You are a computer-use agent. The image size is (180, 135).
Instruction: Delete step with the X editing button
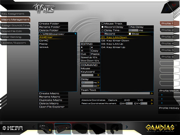(82, 51)
